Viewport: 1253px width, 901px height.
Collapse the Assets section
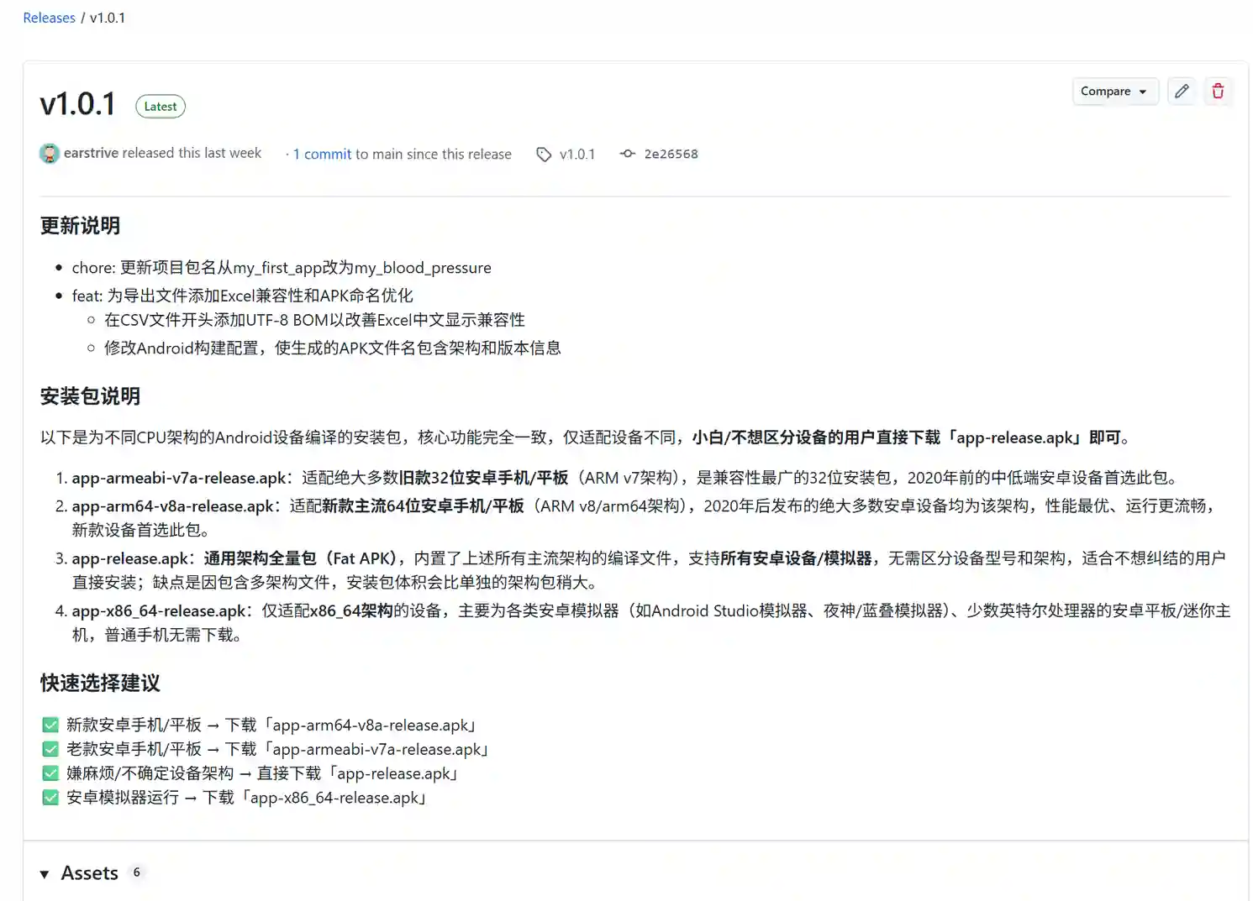pos(45,873)
